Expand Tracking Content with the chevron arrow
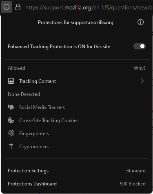 pos(142,81)
